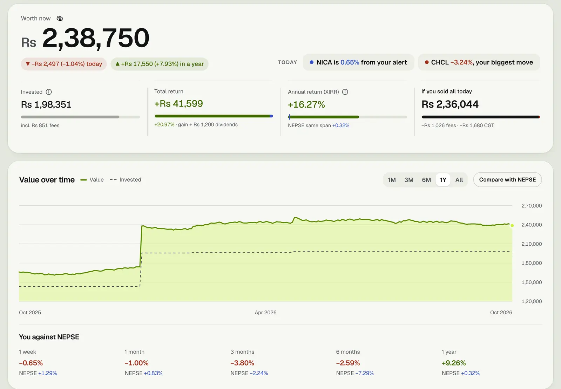561x389 pixels.
Task: Click the Annual return XIRR bar
Action: (x=347, y=117)
